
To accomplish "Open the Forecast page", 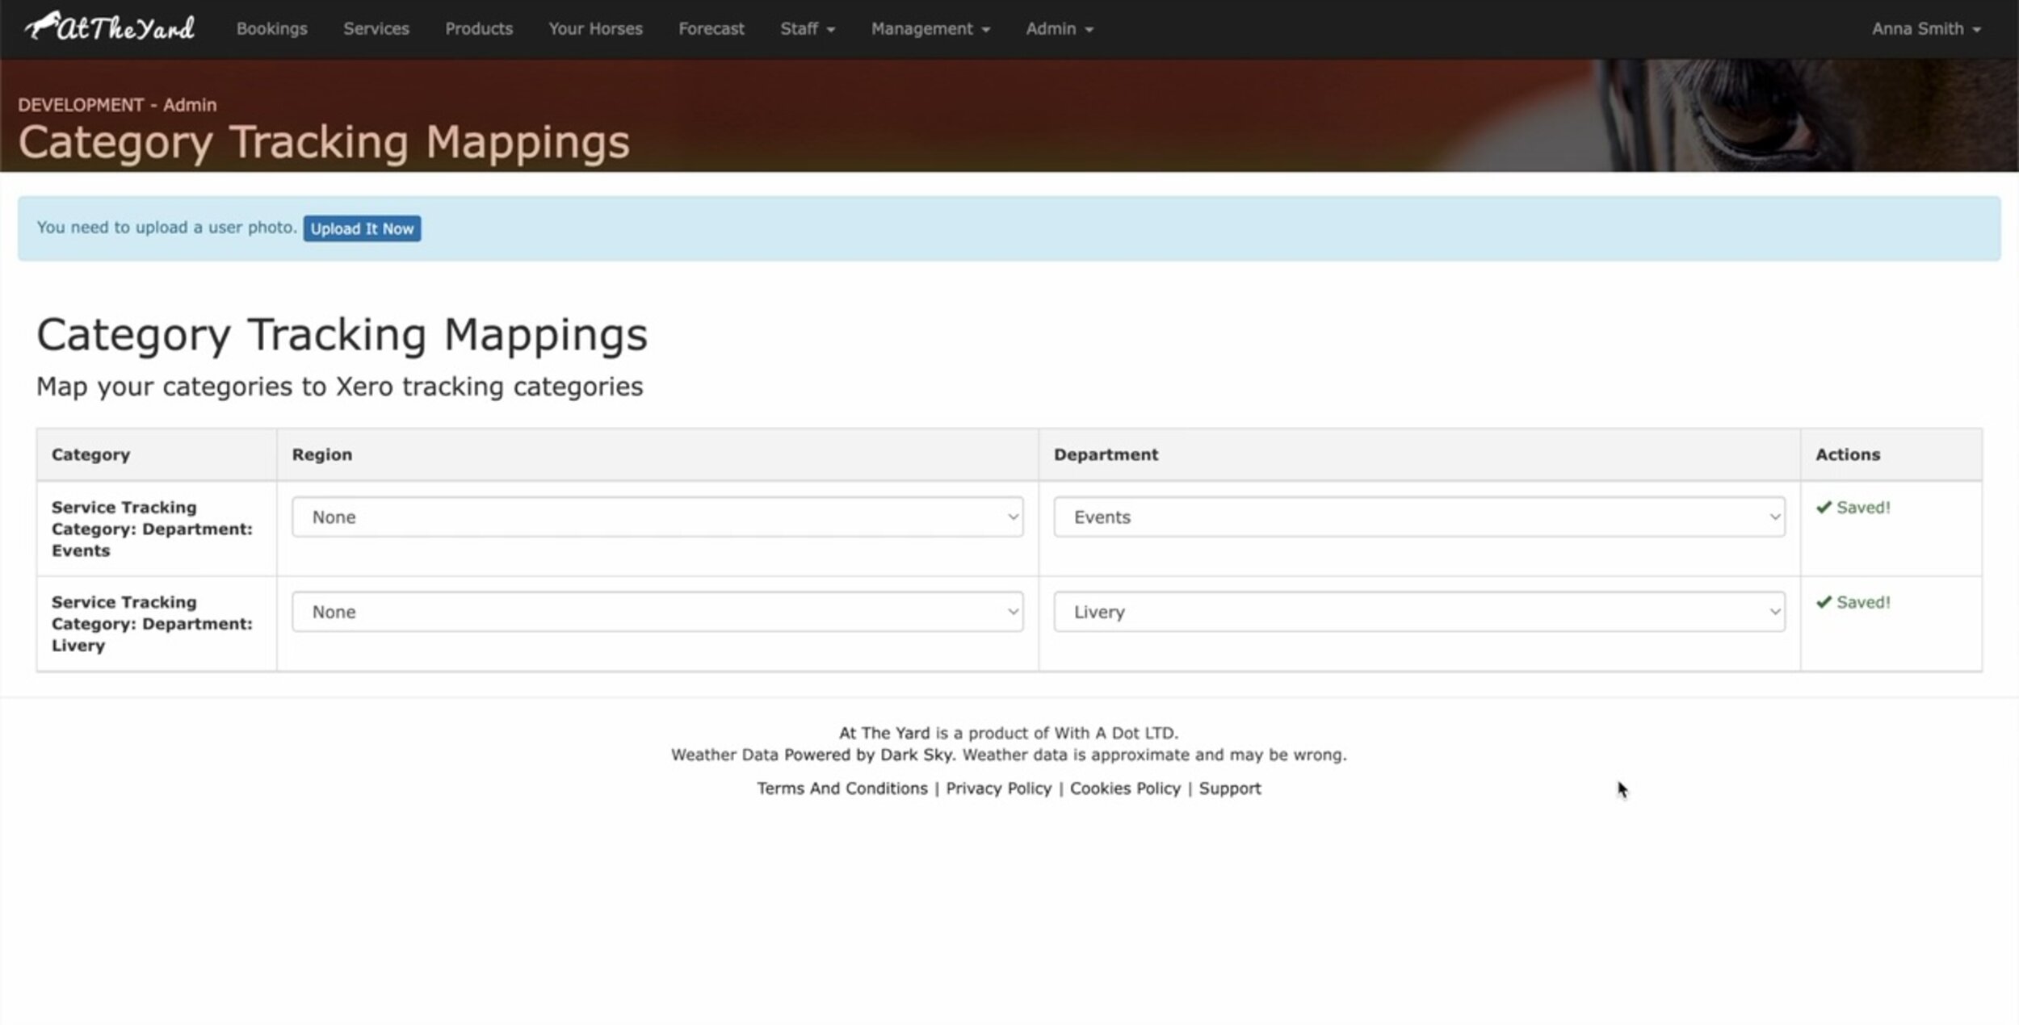I will click(x=711, y=29).
